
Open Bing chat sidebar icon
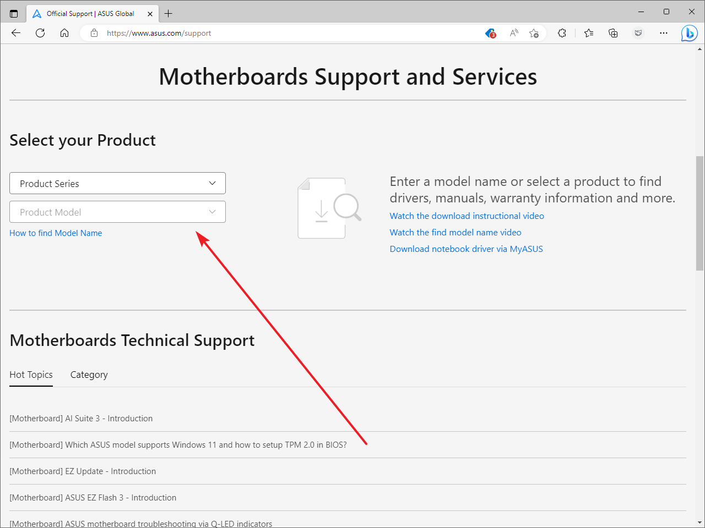pyautogui.click(x=689, y=33)
